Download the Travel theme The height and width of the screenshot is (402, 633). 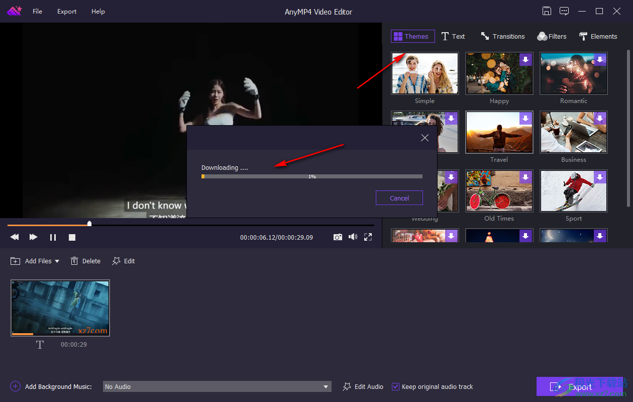click(x=525, y=118)
